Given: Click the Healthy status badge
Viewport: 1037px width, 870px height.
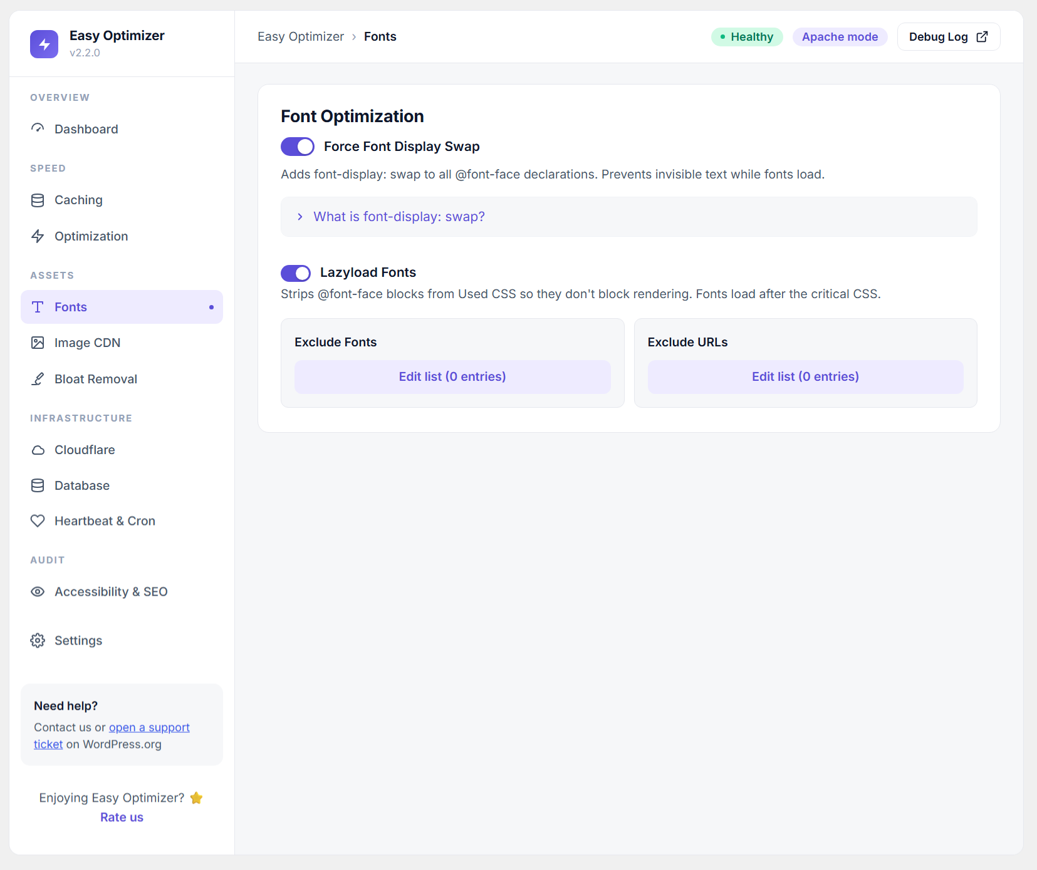Looking at the screenshot, I should [747, 37].
